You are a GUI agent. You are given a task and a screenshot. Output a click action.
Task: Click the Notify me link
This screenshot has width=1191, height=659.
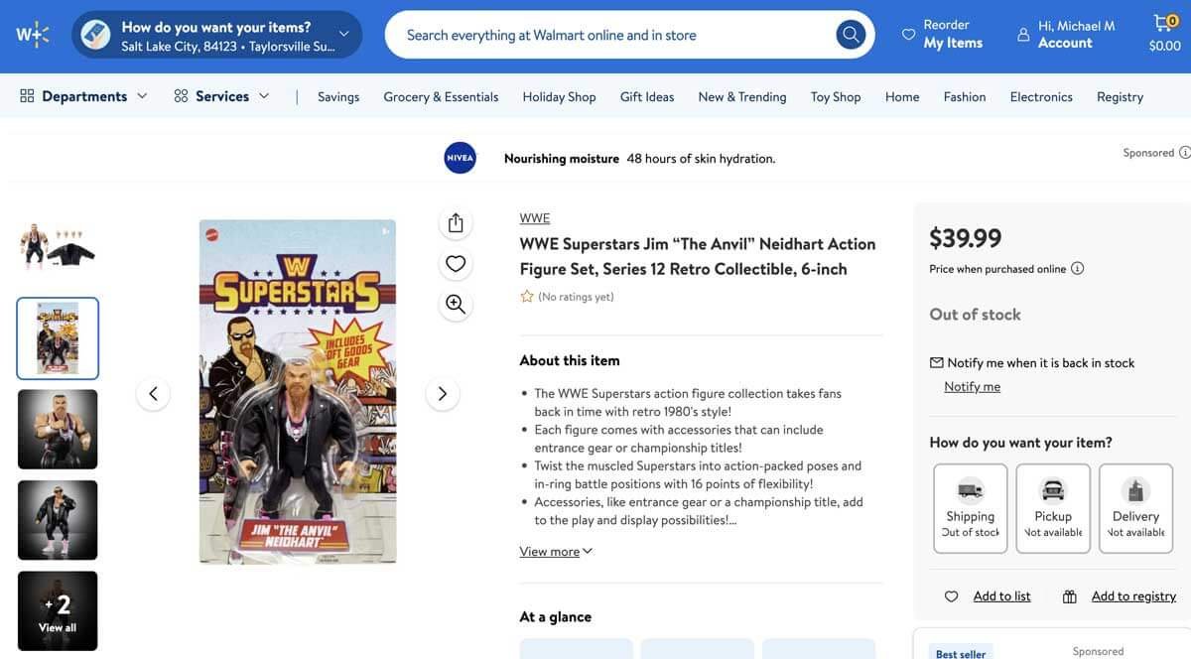click(972, 387)
